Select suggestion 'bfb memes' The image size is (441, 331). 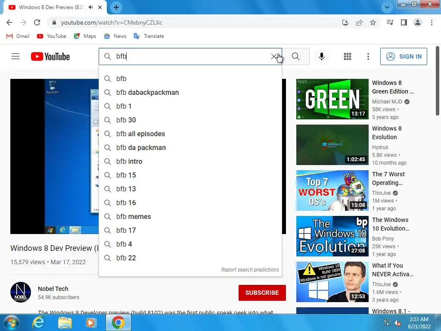click(190, 217)
